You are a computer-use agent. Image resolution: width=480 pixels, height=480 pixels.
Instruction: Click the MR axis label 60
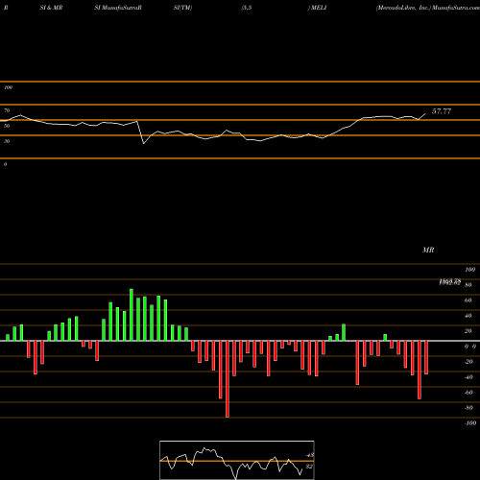click(x=468, y=300)
